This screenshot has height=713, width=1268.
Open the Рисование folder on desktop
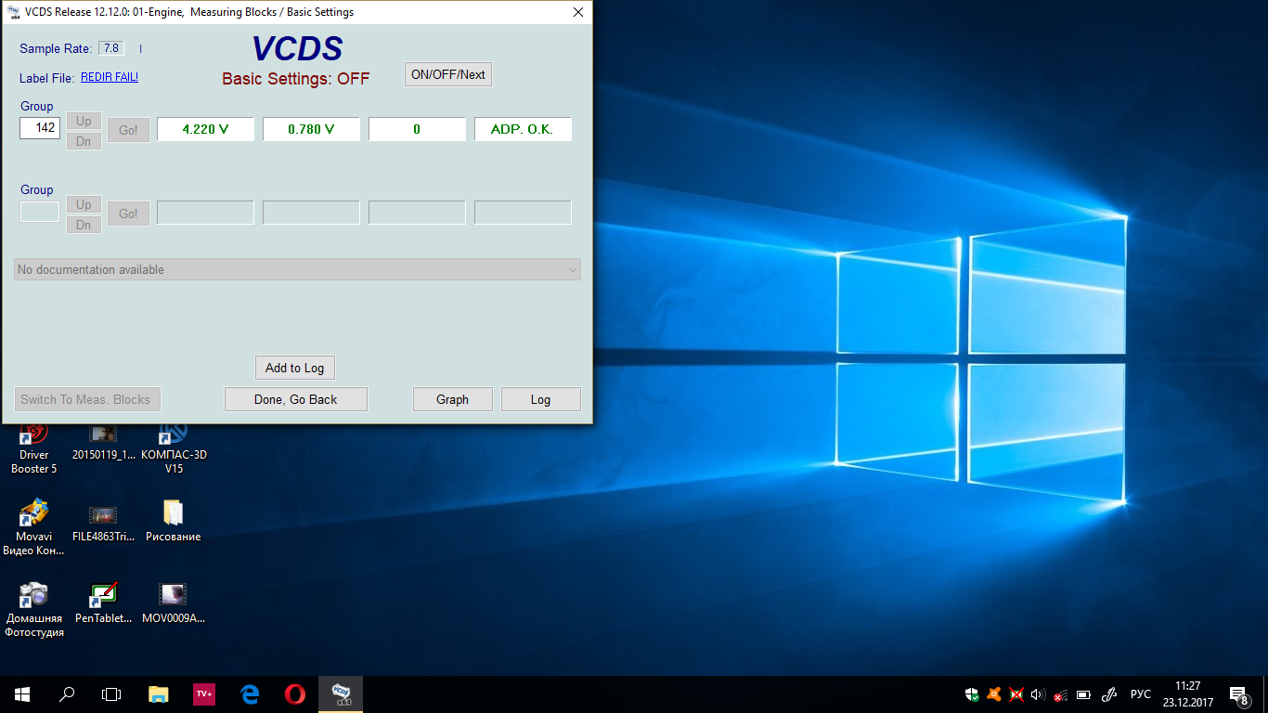coord(174,520)
